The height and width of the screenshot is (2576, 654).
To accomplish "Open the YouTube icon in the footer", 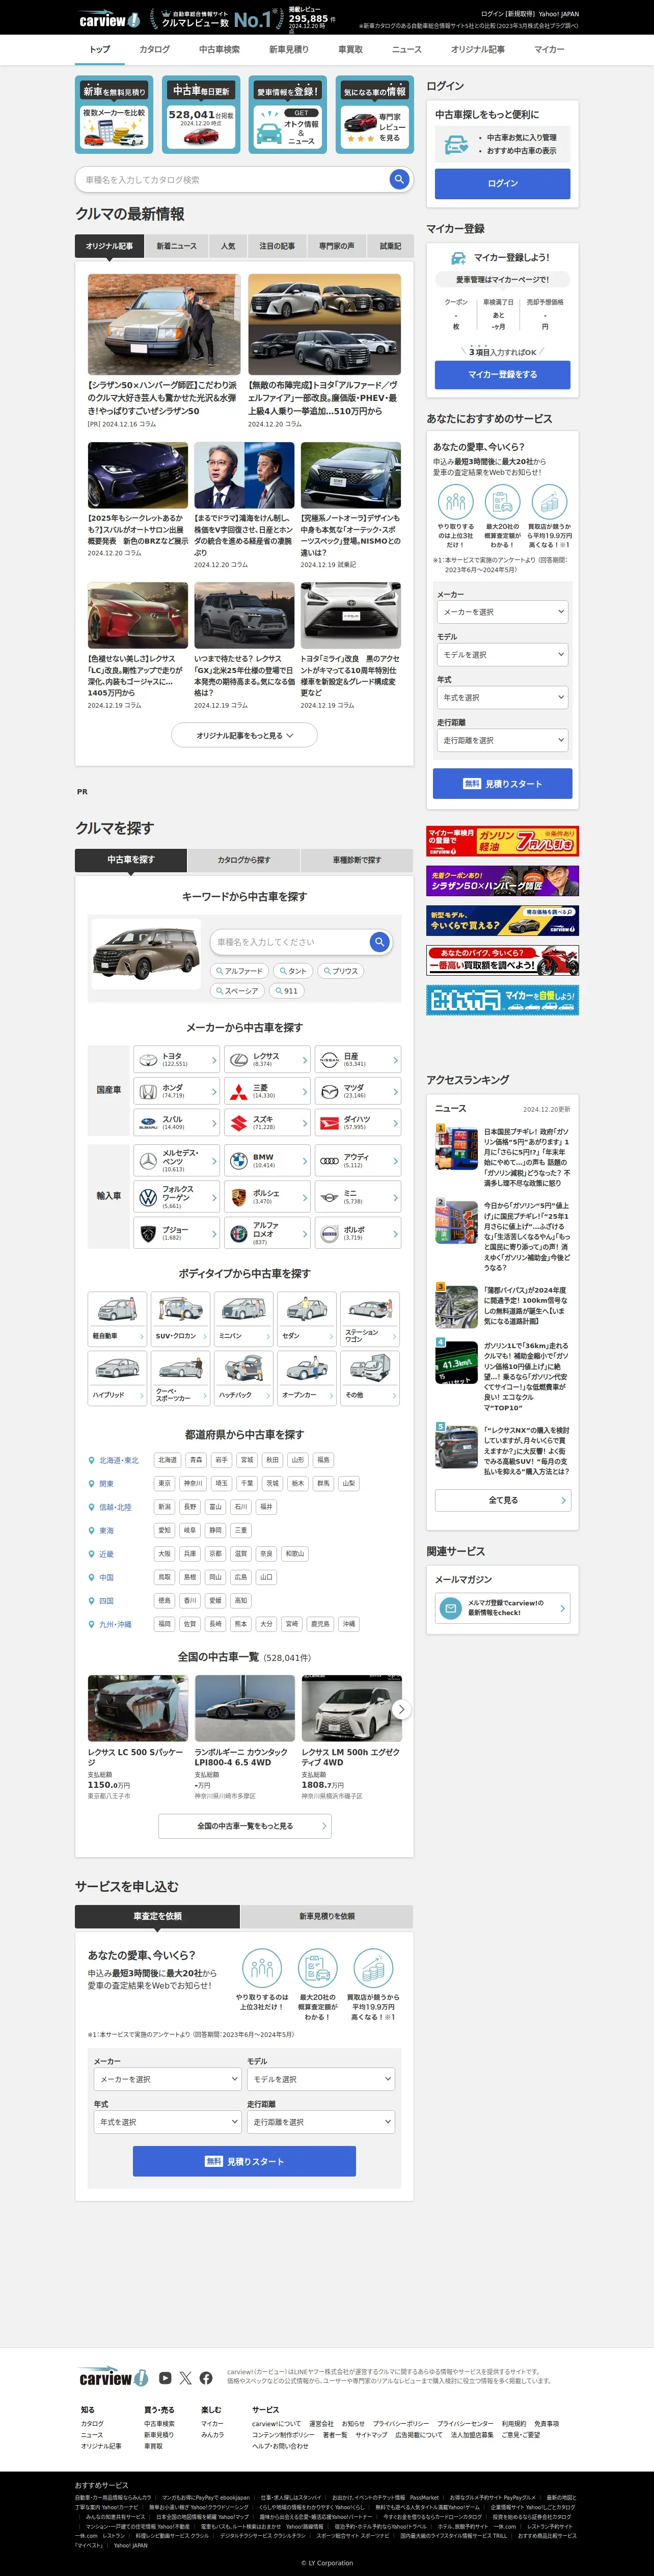I will pos(165,2378).
